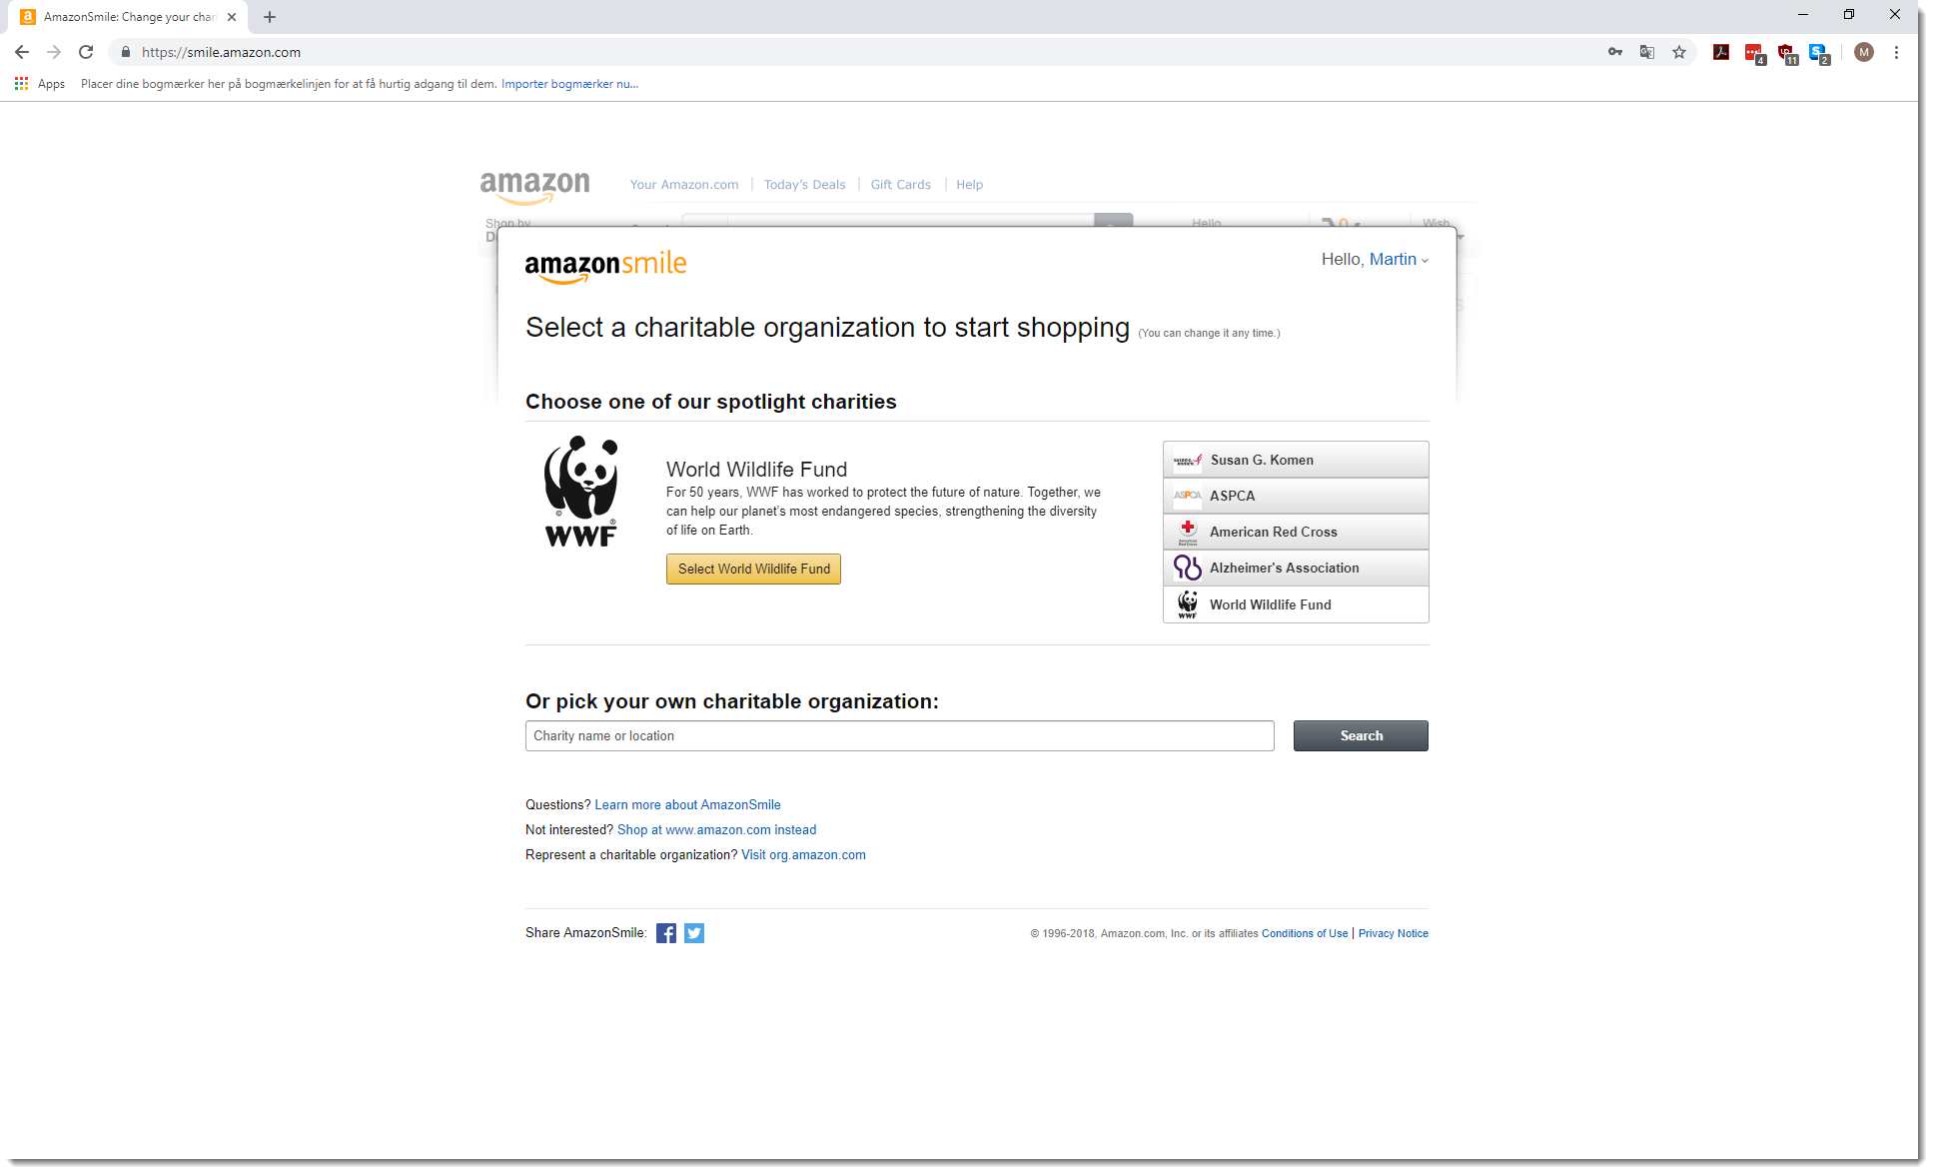Select the American Red Cross charity

[1295, 532]
